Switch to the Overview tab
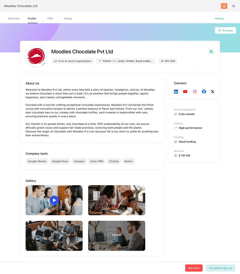Viewport: 240px width, 274px height. tap(14, 18)
